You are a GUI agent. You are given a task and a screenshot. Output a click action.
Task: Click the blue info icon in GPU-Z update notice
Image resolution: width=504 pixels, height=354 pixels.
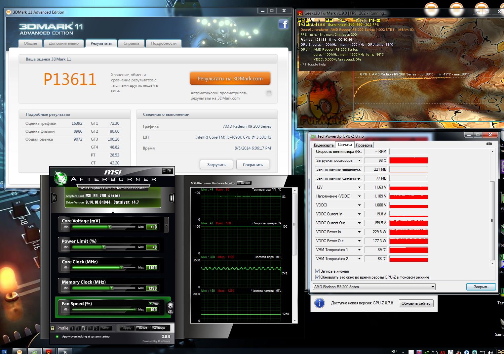click(x=320, y=303)
